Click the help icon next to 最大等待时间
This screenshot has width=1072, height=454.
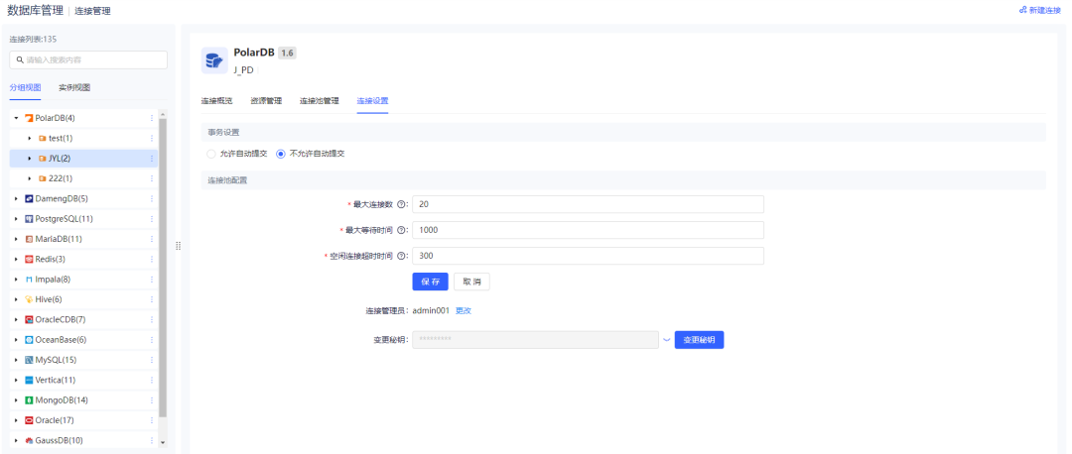coord(401,230)
